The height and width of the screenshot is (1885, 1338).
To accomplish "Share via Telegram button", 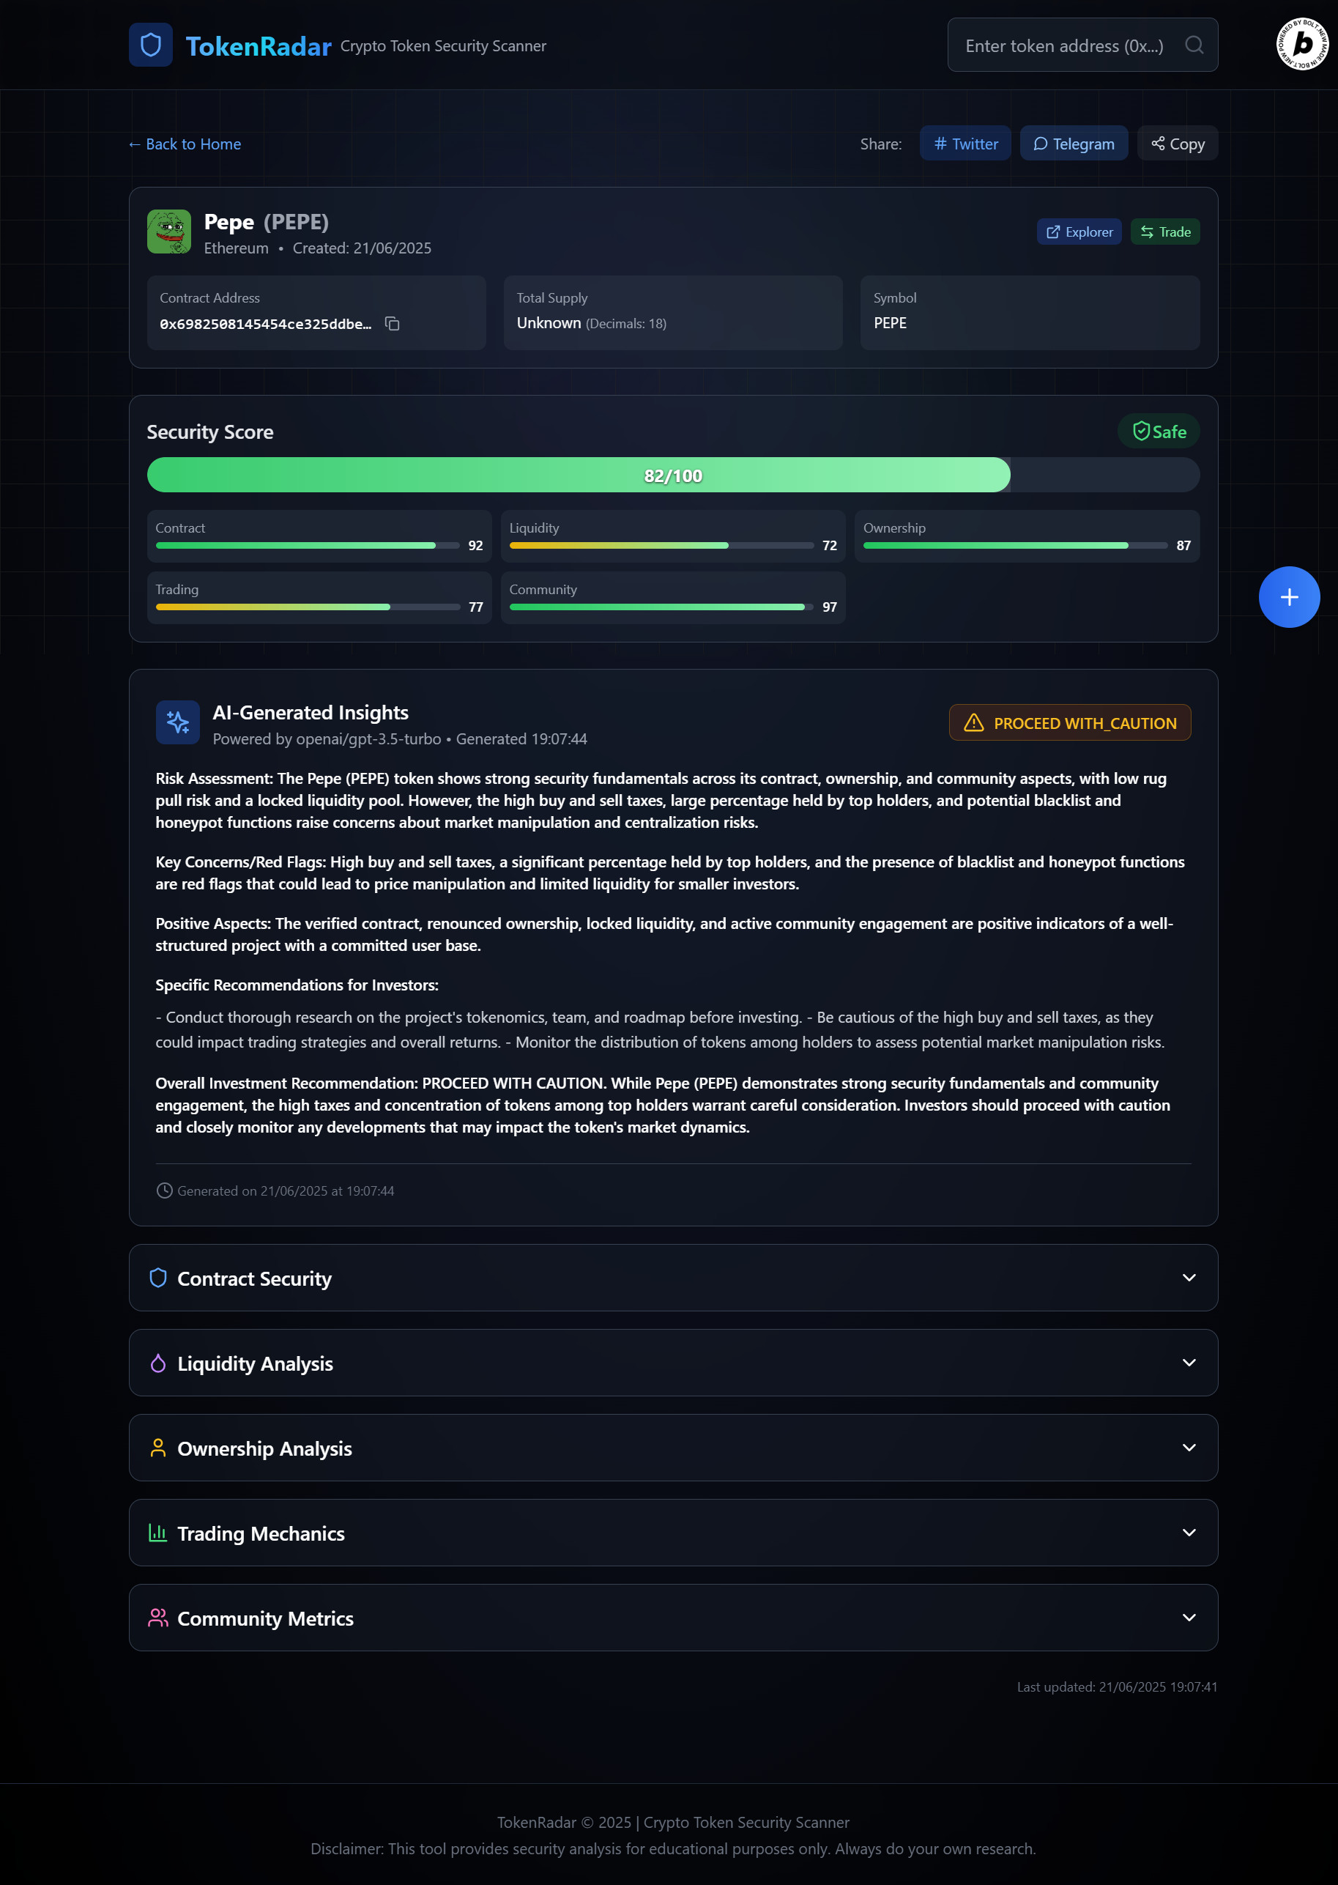I will point(1074,144).
